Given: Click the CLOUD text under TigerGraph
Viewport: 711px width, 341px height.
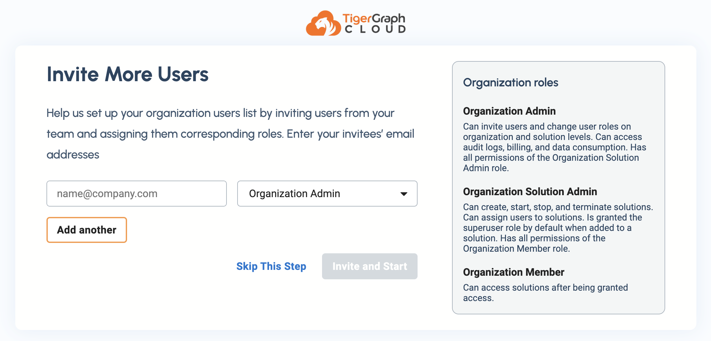Looking at the screenshot, I should click(x=375, y=30).
